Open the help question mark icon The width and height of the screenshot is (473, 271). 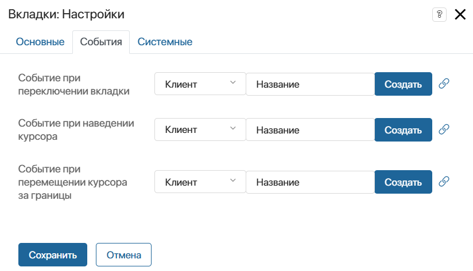(439, 15)
